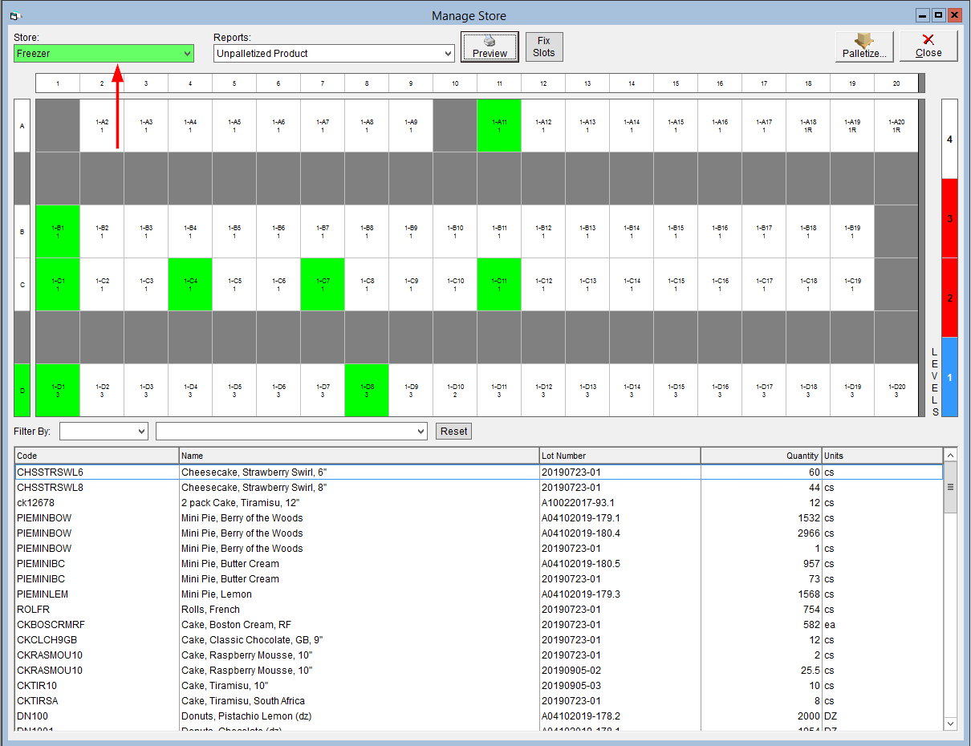Image resolution: width=971 pixels, height=746 pixels.
Task: Click lot 20190905-02 cell
Action: tap(620, 671)
